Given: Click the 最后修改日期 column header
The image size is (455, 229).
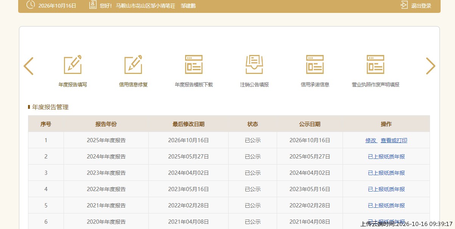Looking at the screenshot, I should coord(189,124).
